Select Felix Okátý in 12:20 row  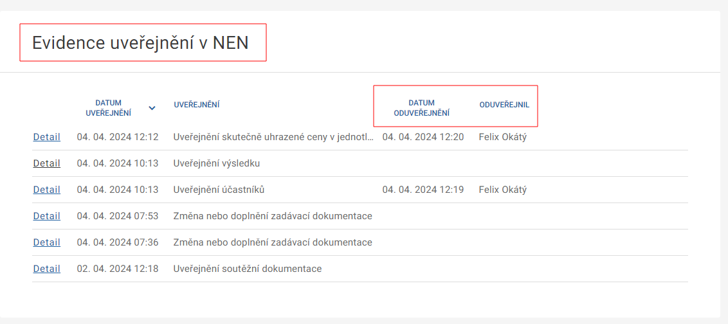point(503,137)
